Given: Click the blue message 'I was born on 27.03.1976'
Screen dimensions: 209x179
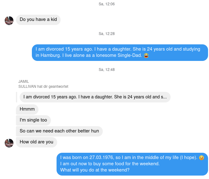Looking at the screenshot, I should click(x=132, y=164).
